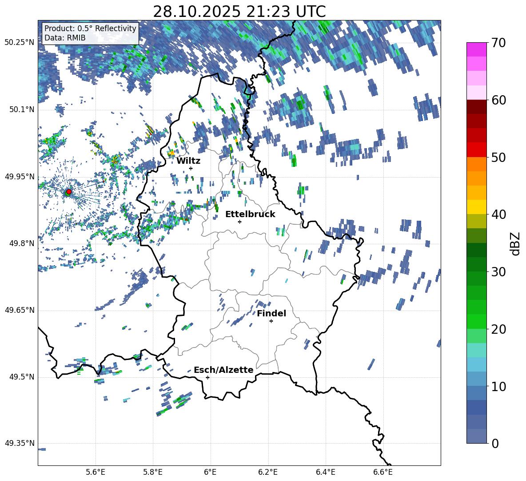Click the longitude label '6°E'
The image size is (526, 481).
(x=210, y=473)
